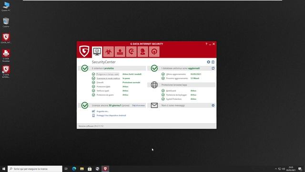Click checkmark next to Scansione in modo inattivo

[93, 78]
